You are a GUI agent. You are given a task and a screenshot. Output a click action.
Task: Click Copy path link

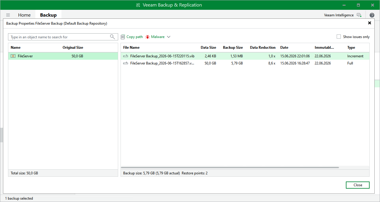click(x=135, y=37)
